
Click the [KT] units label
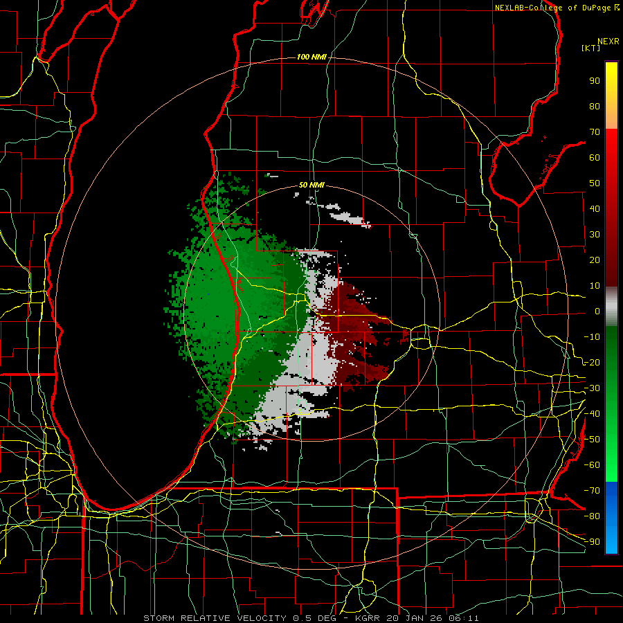click(591, 48)
